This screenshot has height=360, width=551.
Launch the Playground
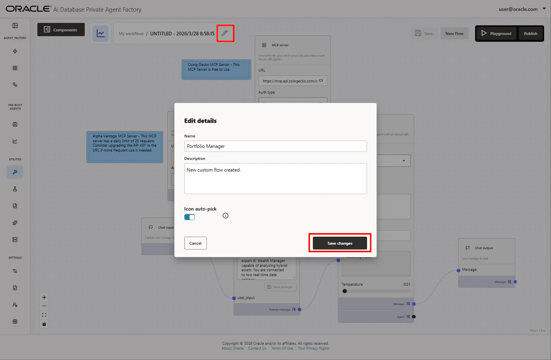coord(497,33)
